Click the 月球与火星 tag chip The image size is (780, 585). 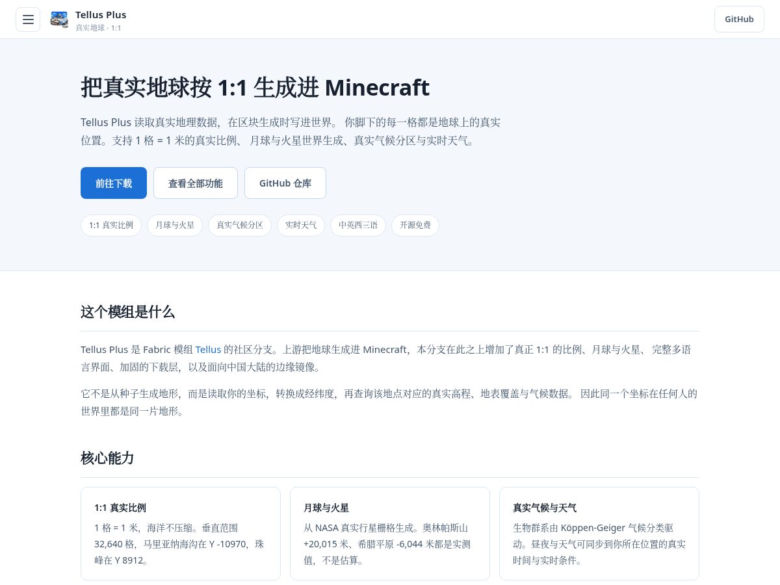coord(175,226)
